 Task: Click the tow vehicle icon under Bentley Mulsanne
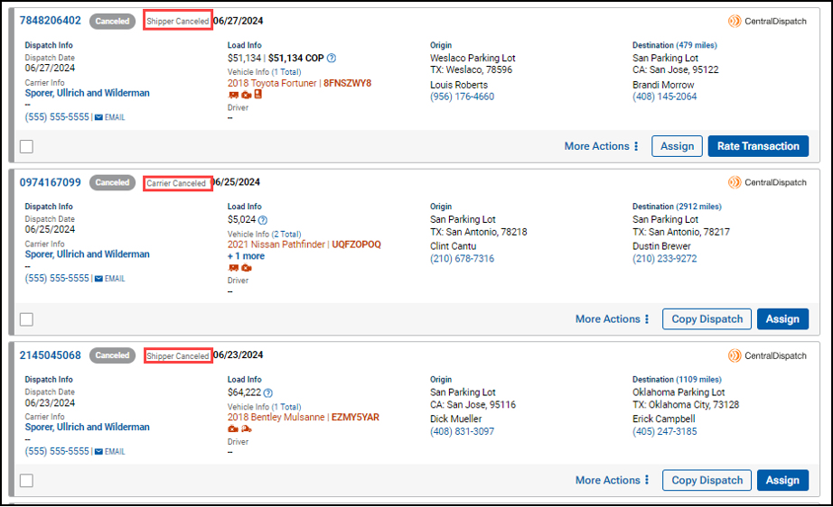(x=246, y=429)
